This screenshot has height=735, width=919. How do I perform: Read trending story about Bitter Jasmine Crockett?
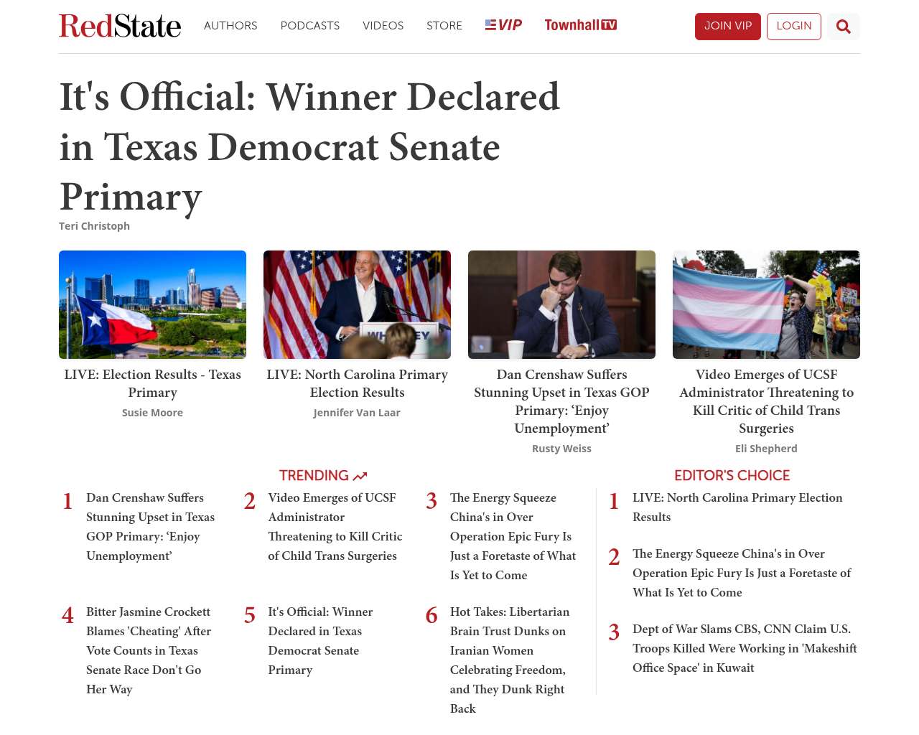coord(149,650)
